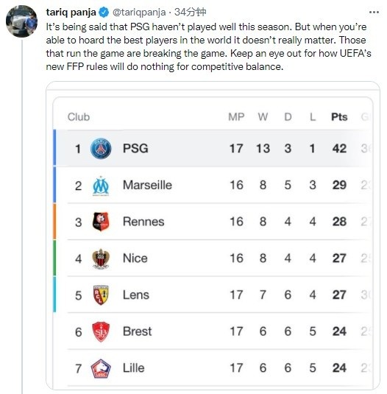Click the Brest club badge
The image size is (387, 394).
point(101,331)
